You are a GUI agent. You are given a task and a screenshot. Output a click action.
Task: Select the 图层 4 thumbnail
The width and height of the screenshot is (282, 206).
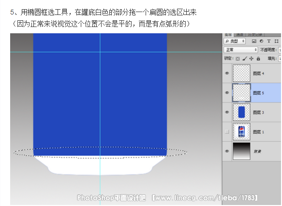241,73
